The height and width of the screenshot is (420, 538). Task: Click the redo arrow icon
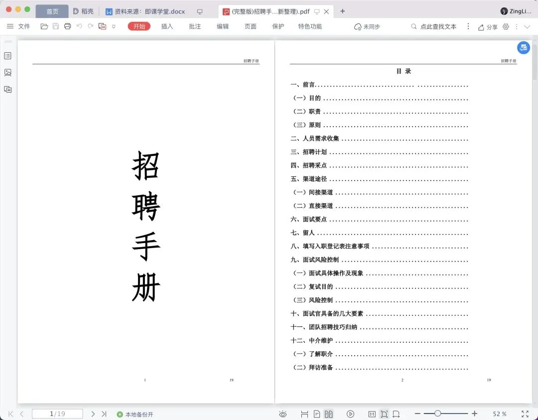tap(91, 26)
